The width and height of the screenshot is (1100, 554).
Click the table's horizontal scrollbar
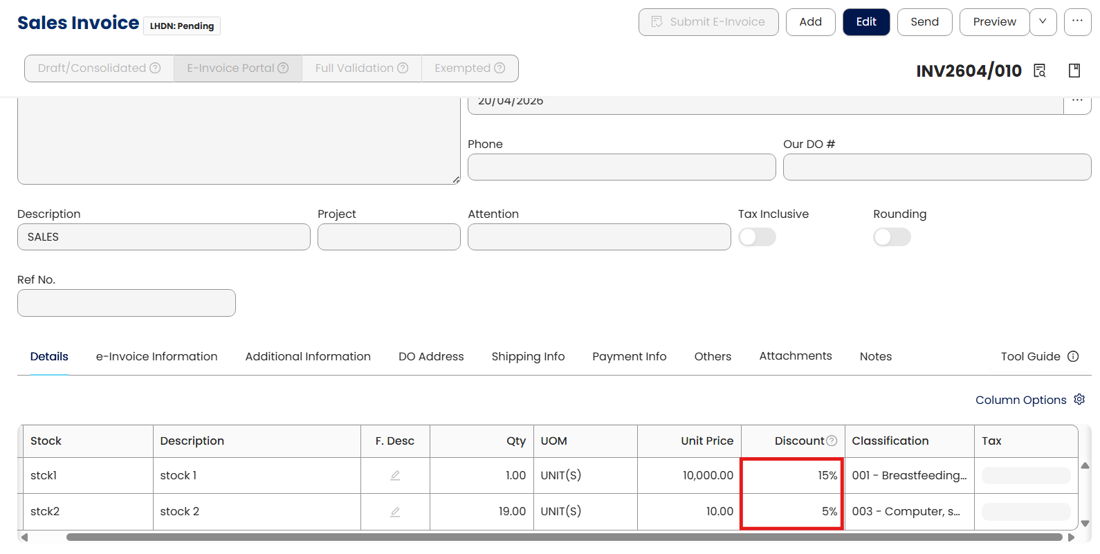pos(564,537)
